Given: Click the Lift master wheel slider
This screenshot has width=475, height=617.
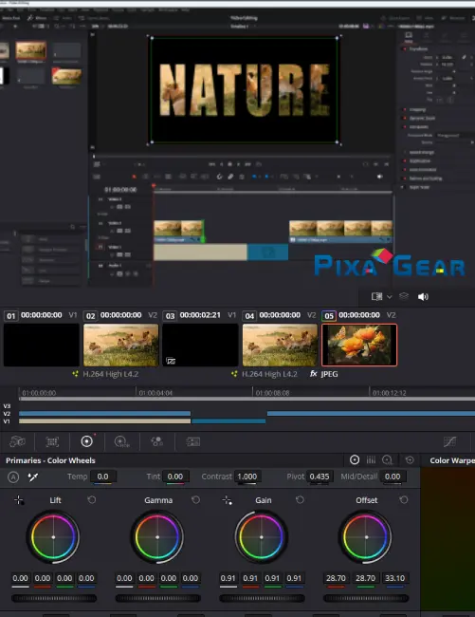Looking at the screenshot, I should (54, 598).
